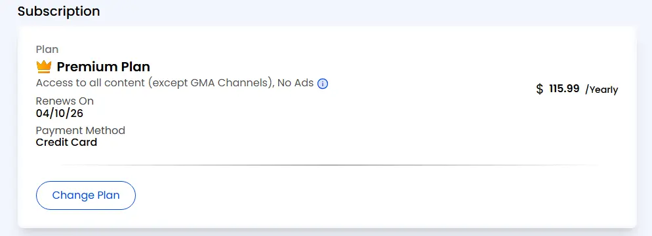Image resolution: width=652 pixels, height=236 pixels.
Task: Click the plan description "Access to all content"
Action: [x=91, y=83]
